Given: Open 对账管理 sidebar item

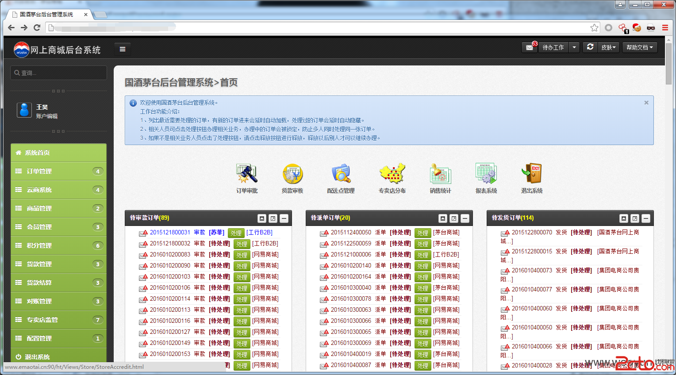Looking at the screenshot, I should pyautogui.click(x=58, y=301).
